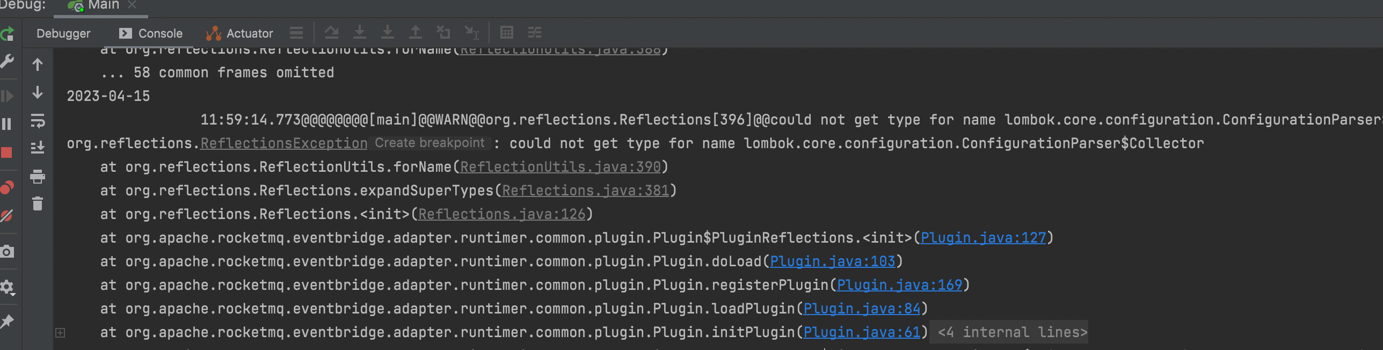Rerun the Main debug session
Screen dimensions: 1383x350
[8, 32]
